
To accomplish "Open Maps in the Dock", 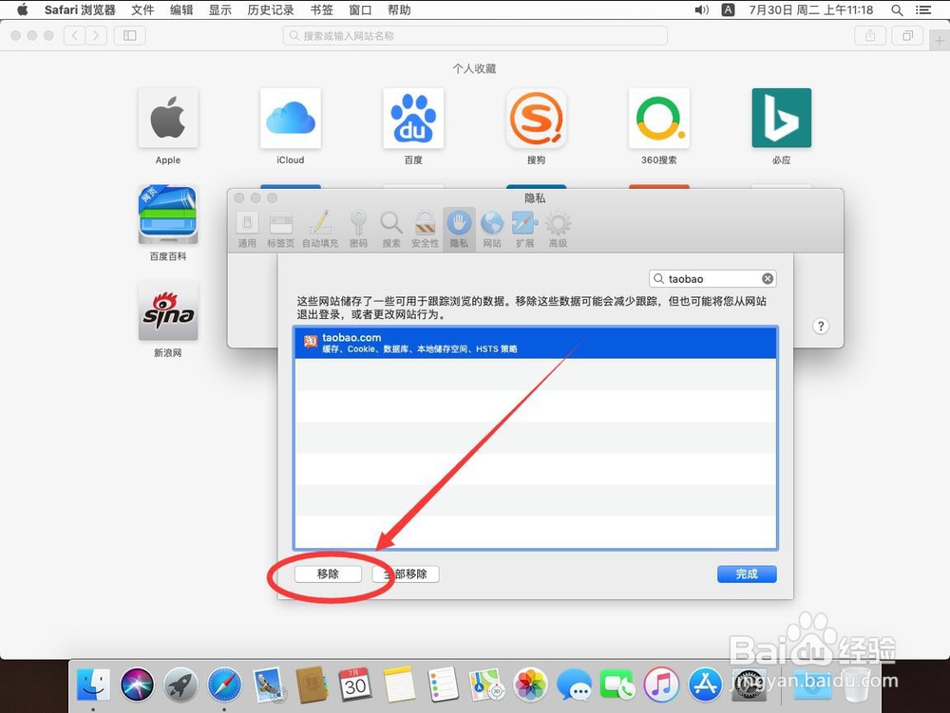I will click(x=486, y=685).
